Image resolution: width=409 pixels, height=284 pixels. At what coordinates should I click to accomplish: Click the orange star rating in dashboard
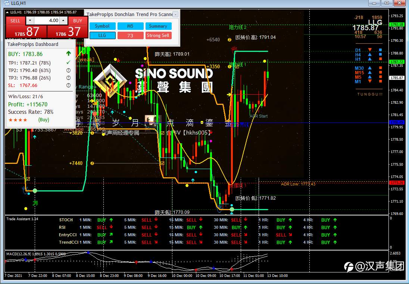coord(18,120)
